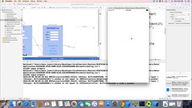Open the File inspector icon
This screenshot has height=108, width=192.
pyautogui.click(x=171, y=7)
